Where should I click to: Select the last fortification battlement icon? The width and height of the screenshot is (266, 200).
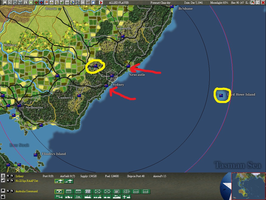(145, 192)
